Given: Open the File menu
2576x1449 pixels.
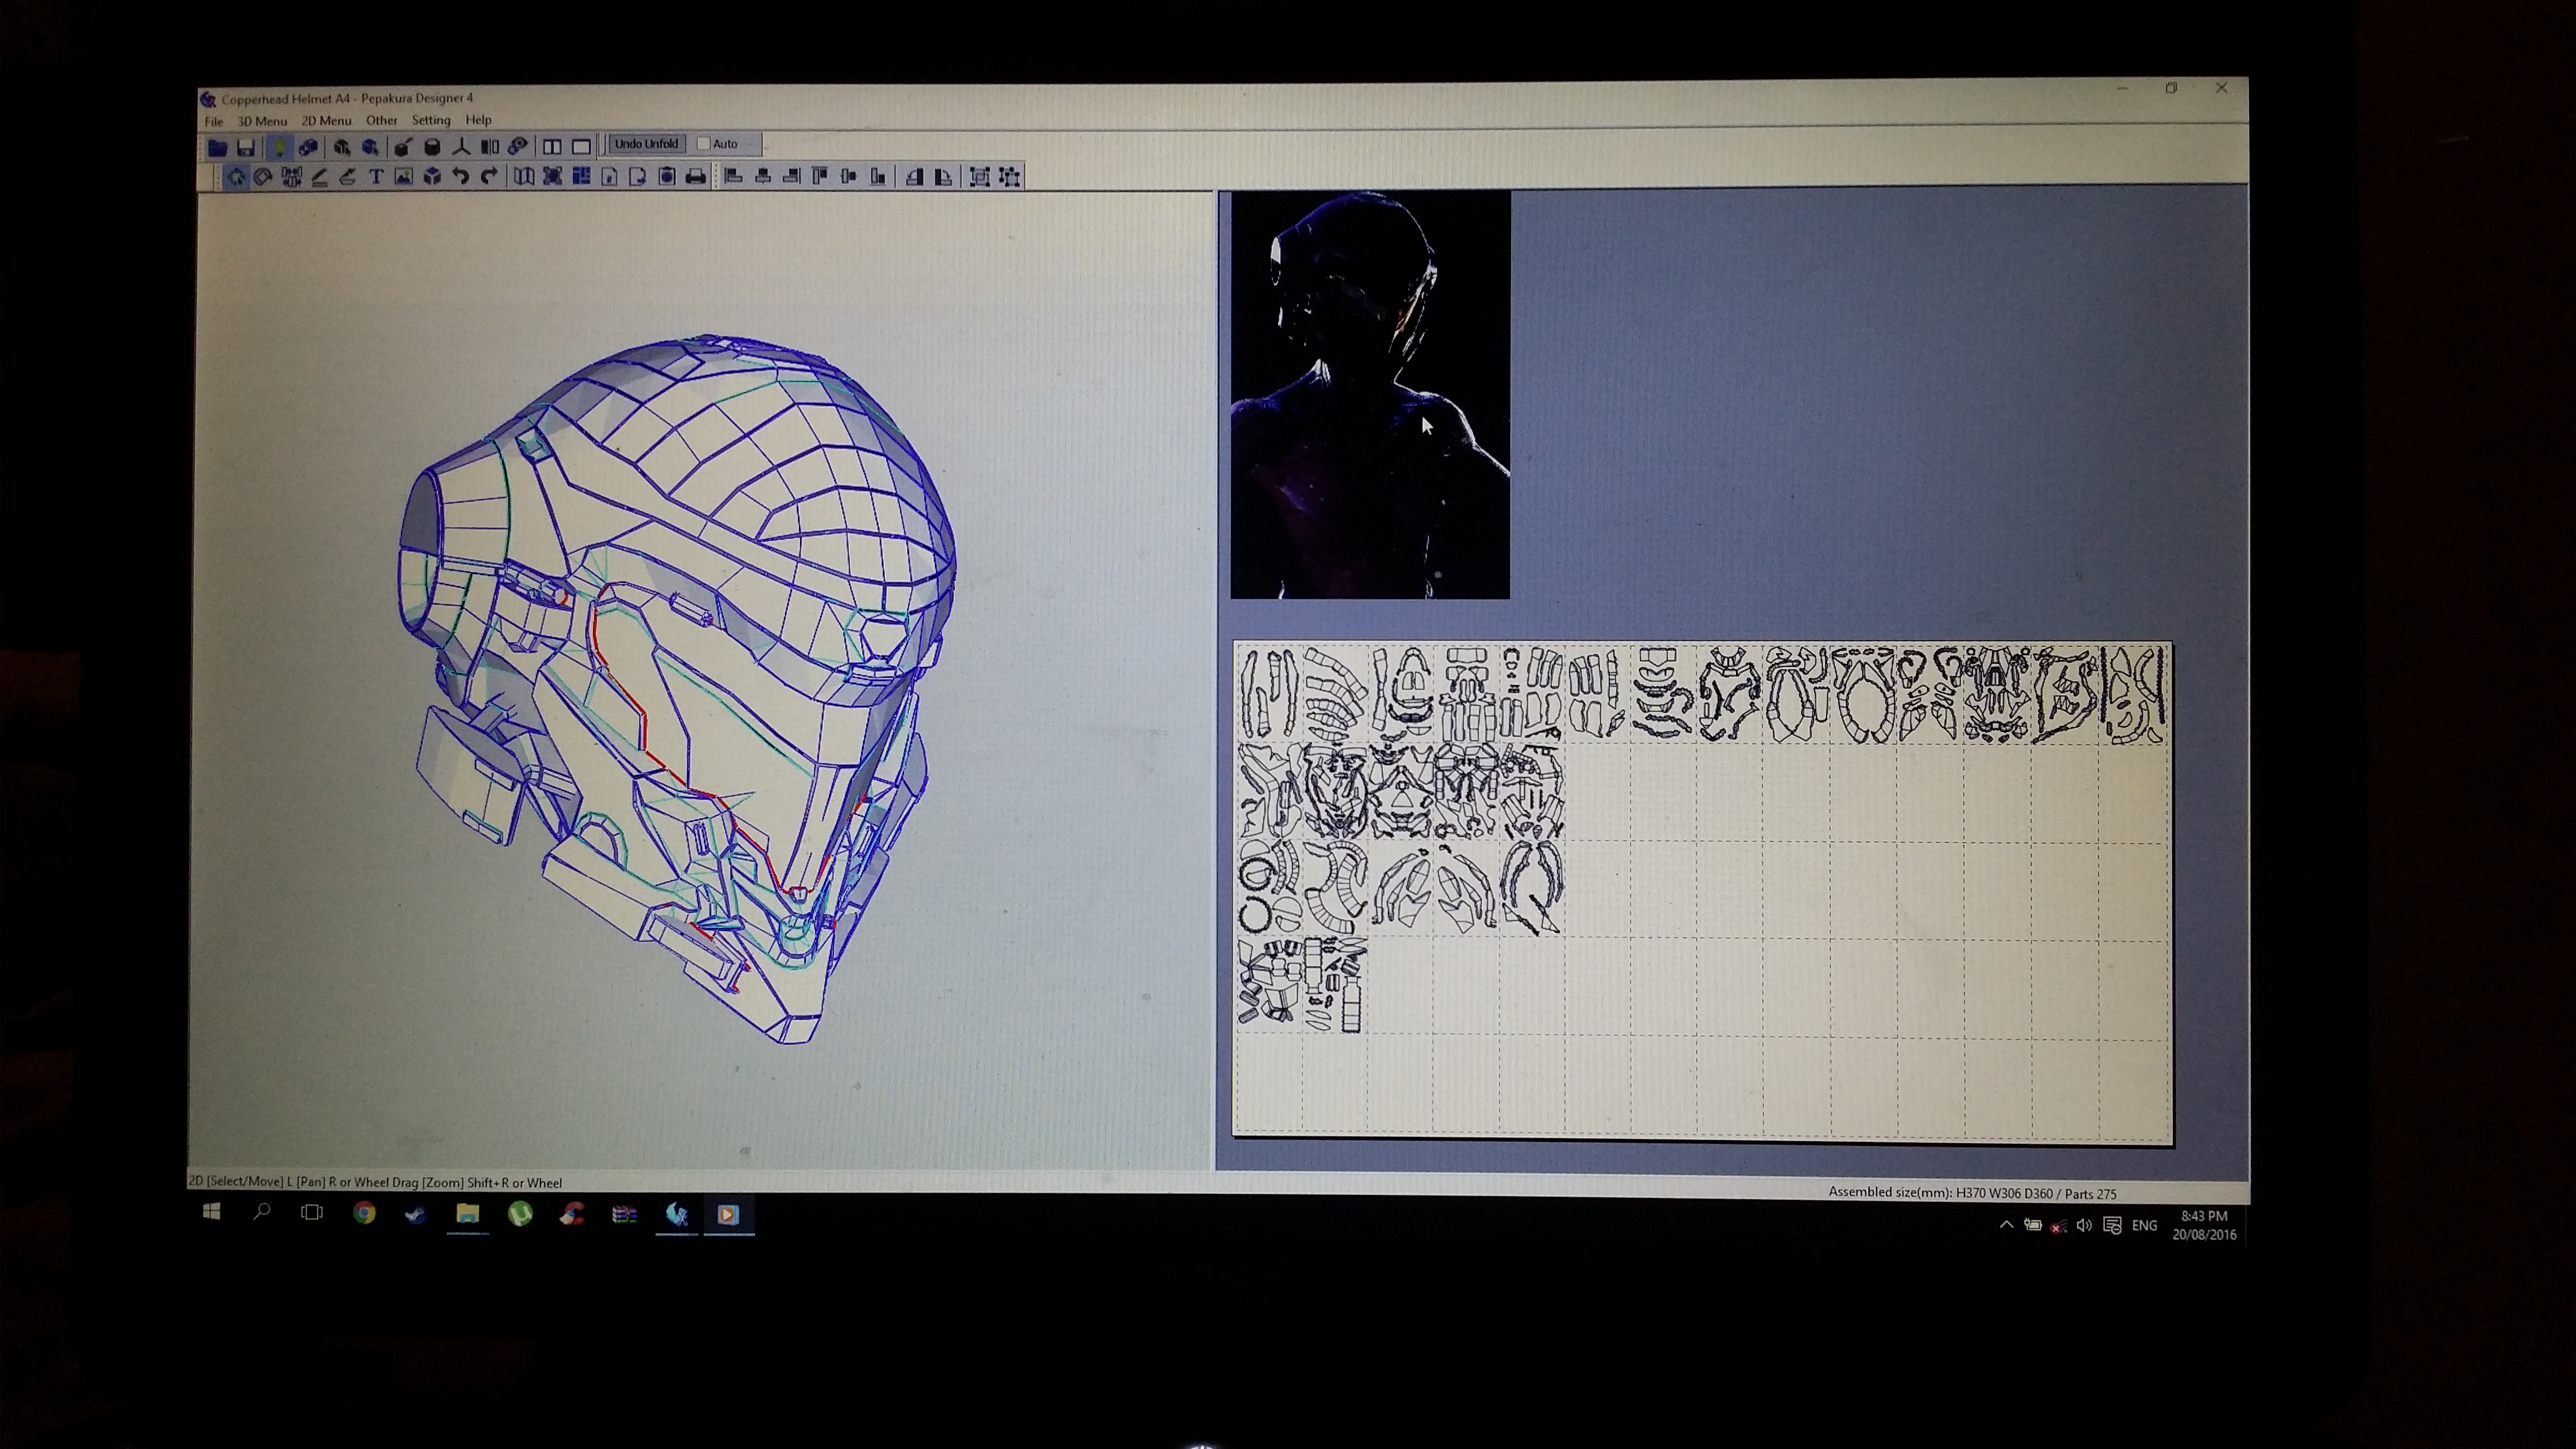Looking at the screenshot, I should coord(214,121).
